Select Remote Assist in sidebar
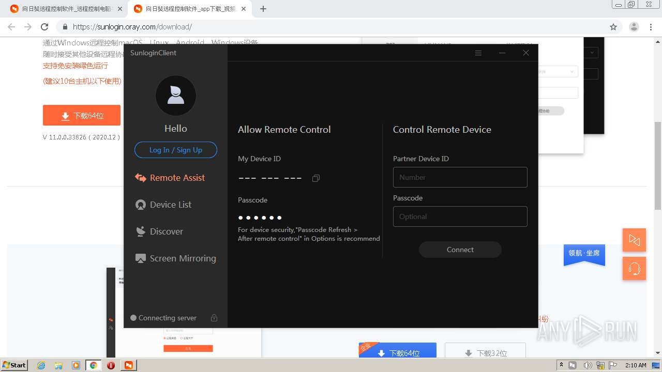This screenshot has height=372, width=662. [170, 178]
